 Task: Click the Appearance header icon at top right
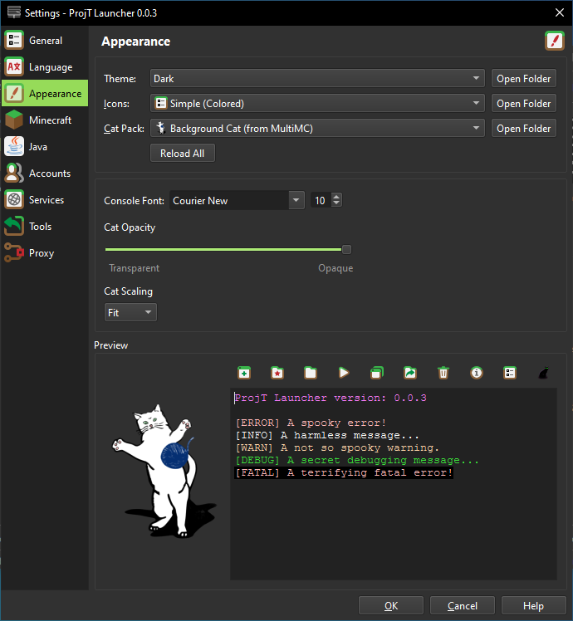click(555, 41)
